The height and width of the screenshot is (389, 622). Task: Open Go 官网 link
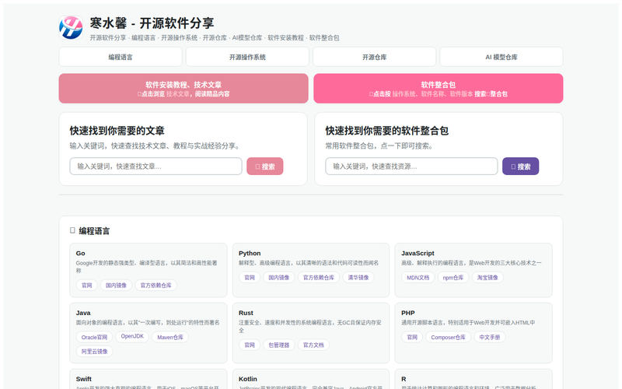87,285
